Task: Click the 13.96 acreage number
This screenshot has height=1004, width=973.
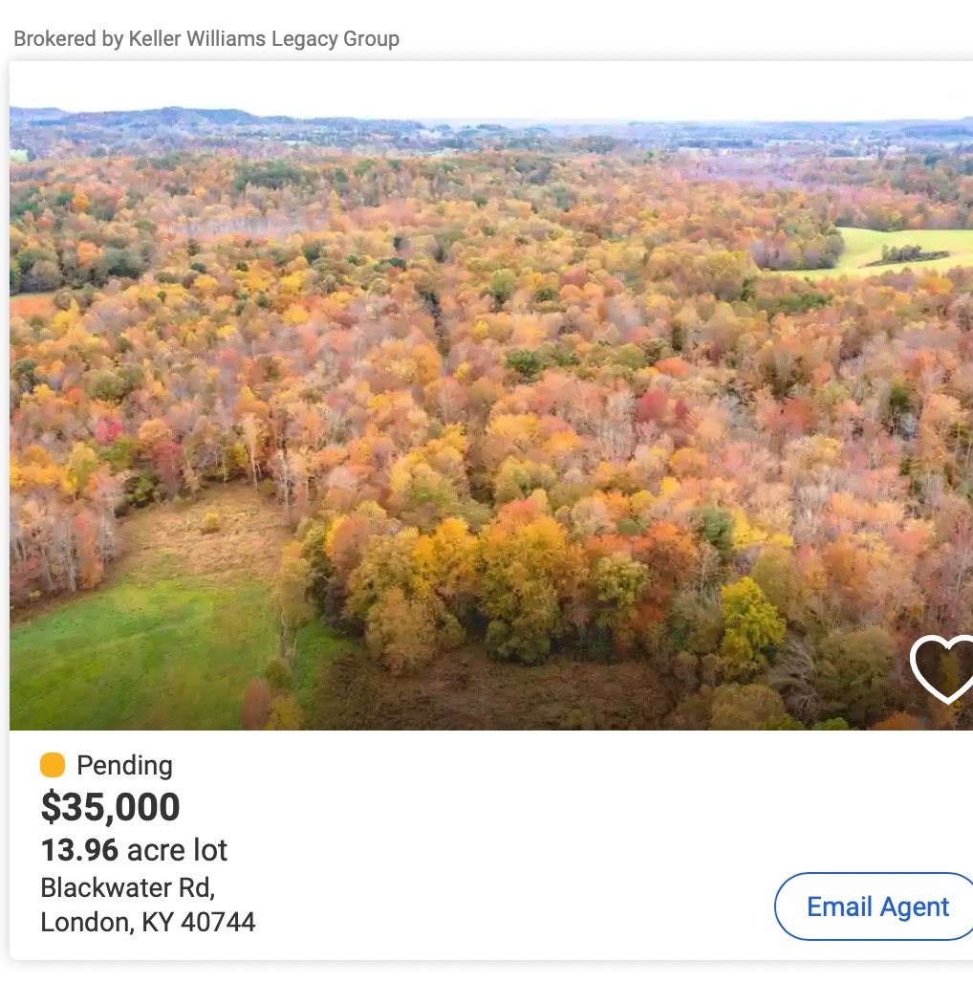Action: [x=79, y=849]
